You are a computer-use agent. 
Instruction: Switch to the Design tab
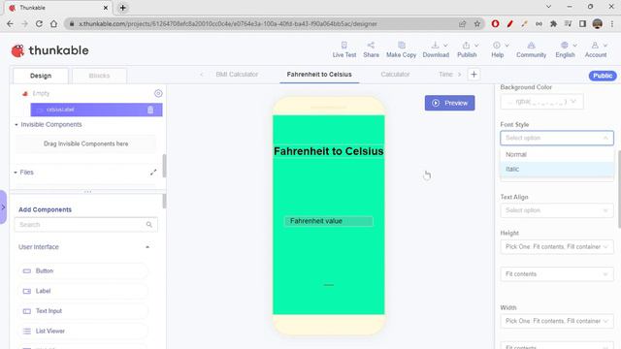pyautogui.click(x=41, y=76)
